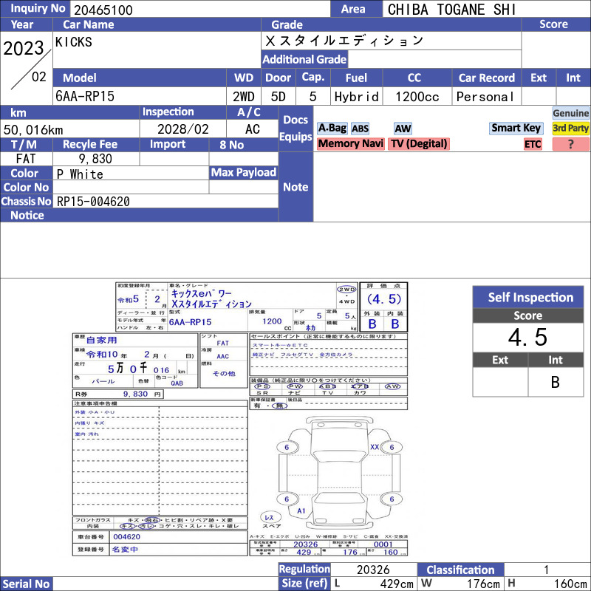Click 自家用 on the auction sheet
Image resolution: width=591 pixels, height=591 pixels.
[102, 340]
